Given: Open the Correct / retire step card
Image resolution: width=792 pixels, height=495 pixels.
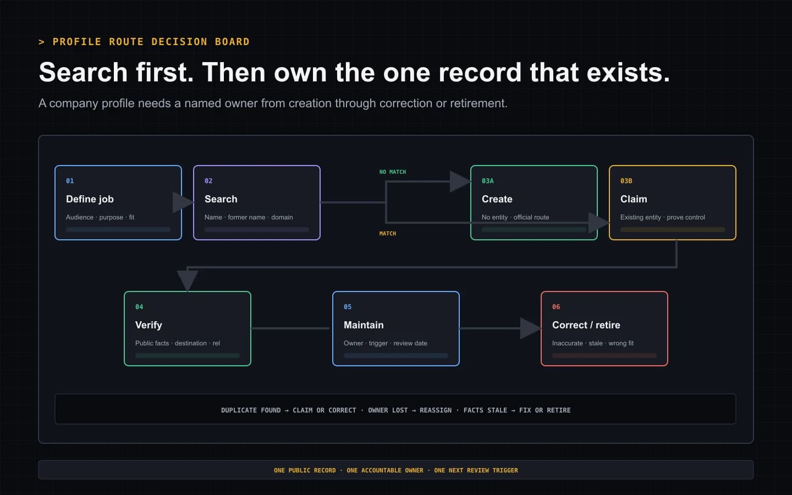Looking at the screenshot, I should 604,328.
